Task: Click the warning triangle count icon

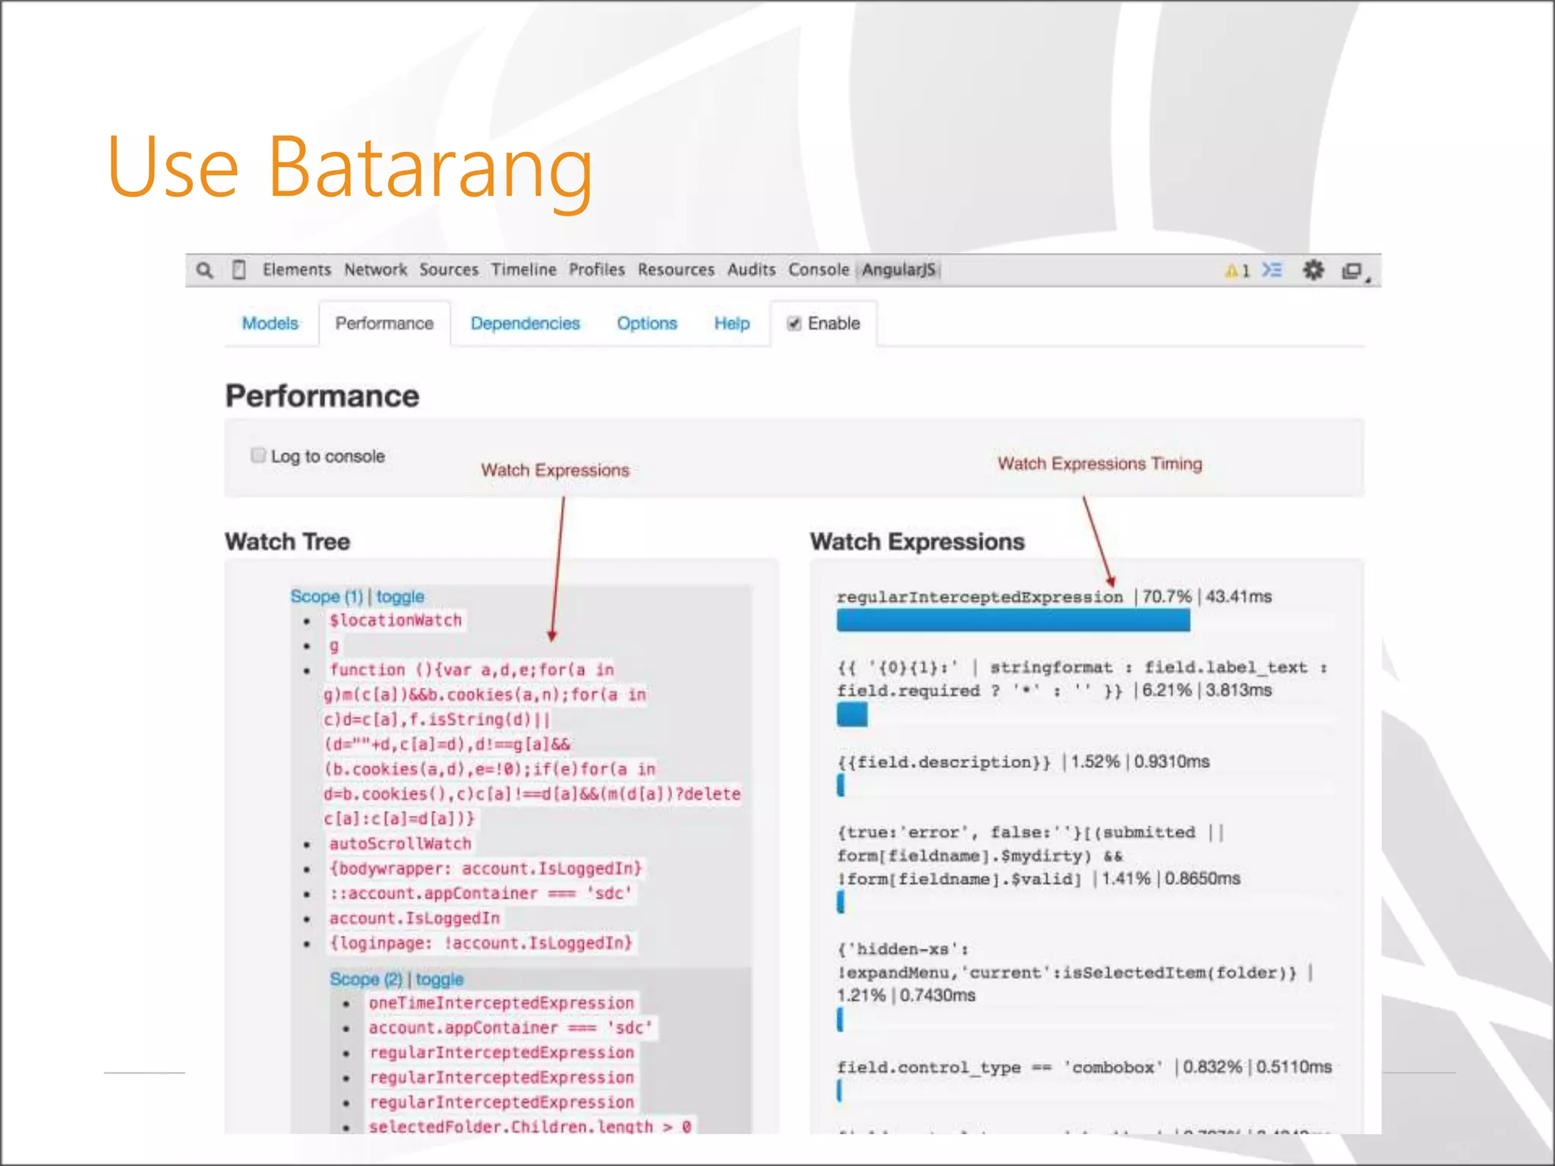Action: click(1236, 271)
